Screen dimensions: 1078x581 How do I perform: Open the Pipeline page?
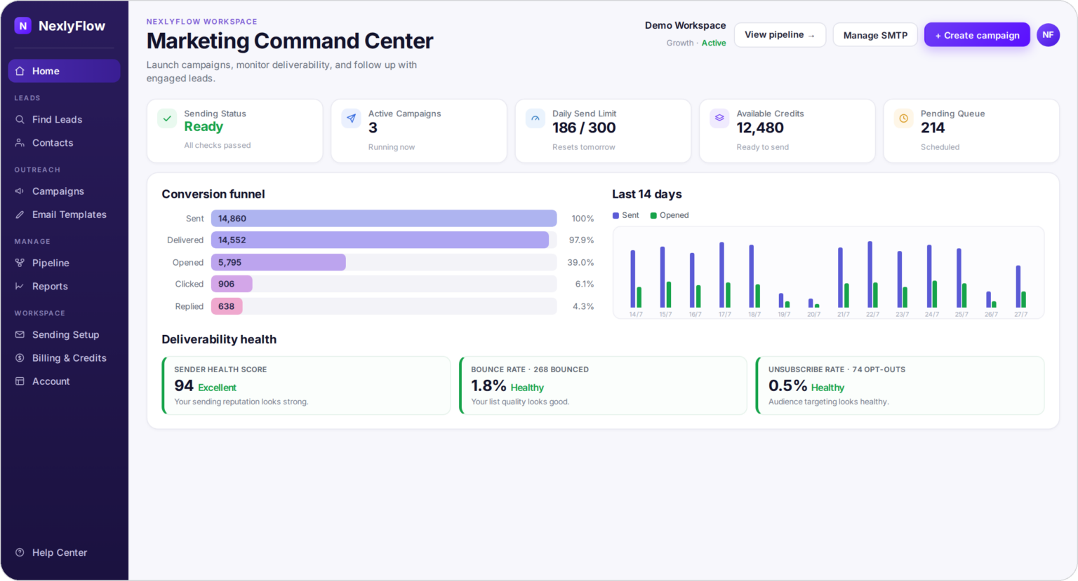[x=64, y=263]
